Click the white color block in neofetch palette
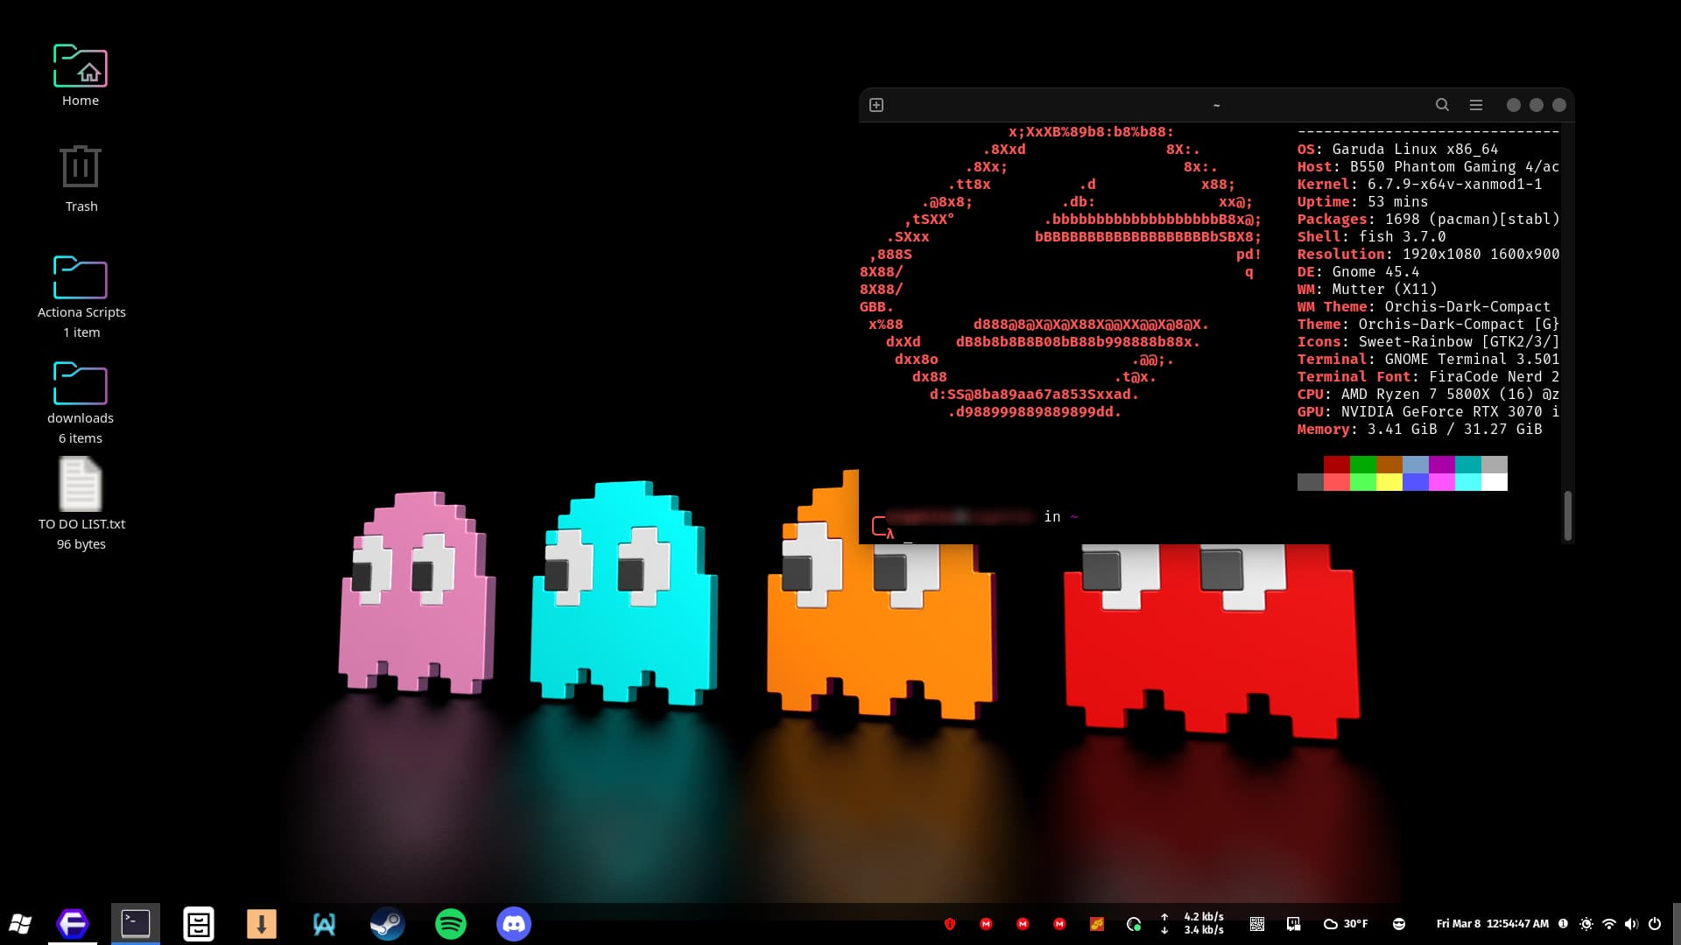 point(1495,482)
